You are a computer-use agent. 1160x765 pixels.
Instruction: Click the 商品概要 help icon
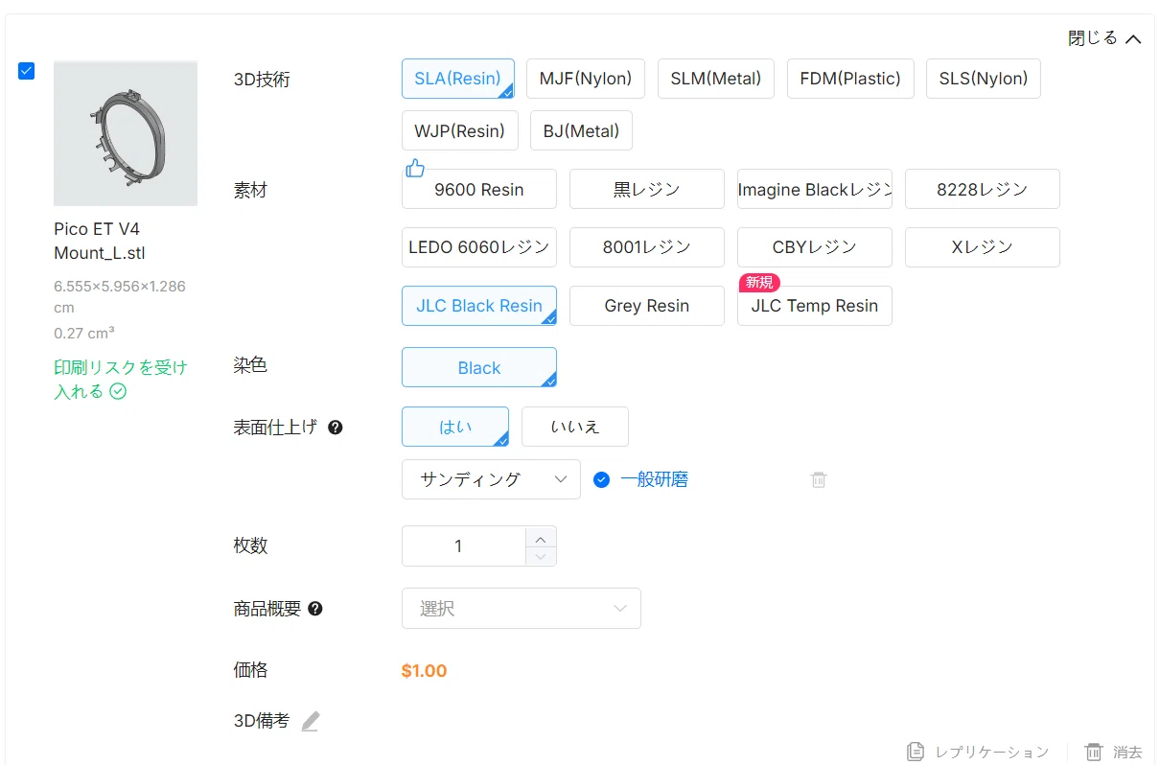315,609
